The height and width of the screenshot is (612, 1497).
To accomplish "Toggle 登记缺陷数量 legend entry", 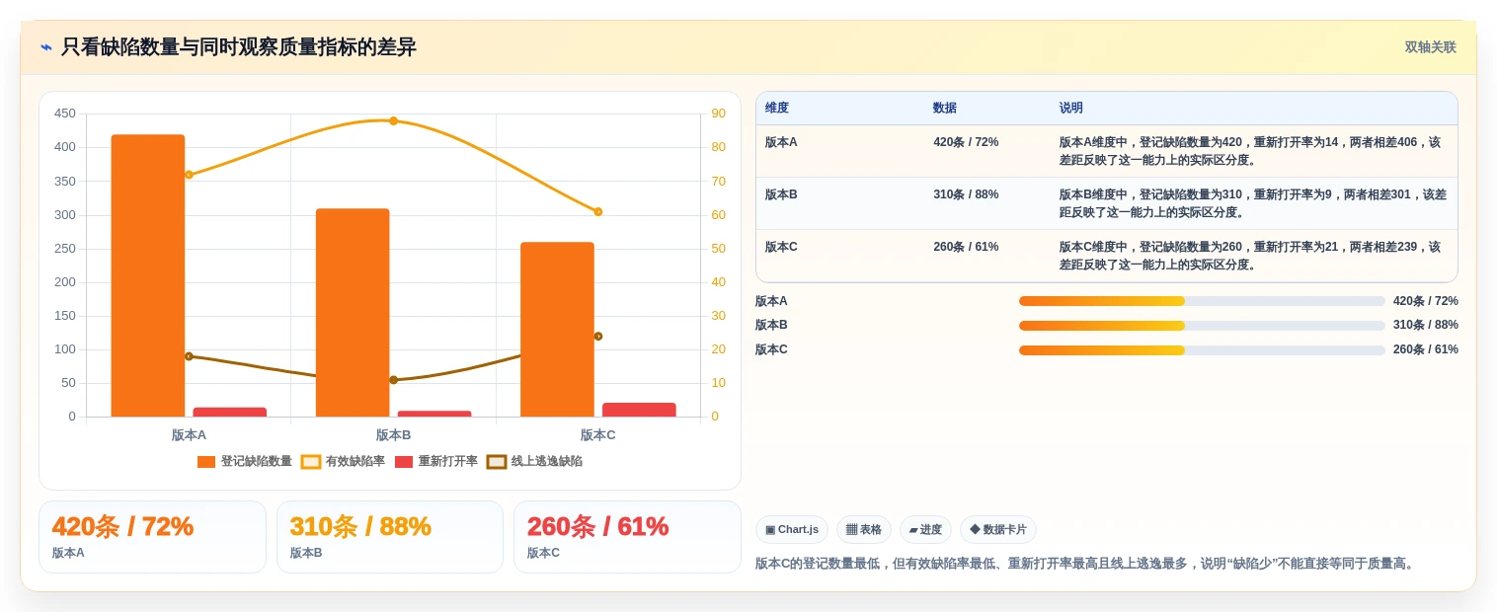I will [245, 461].
